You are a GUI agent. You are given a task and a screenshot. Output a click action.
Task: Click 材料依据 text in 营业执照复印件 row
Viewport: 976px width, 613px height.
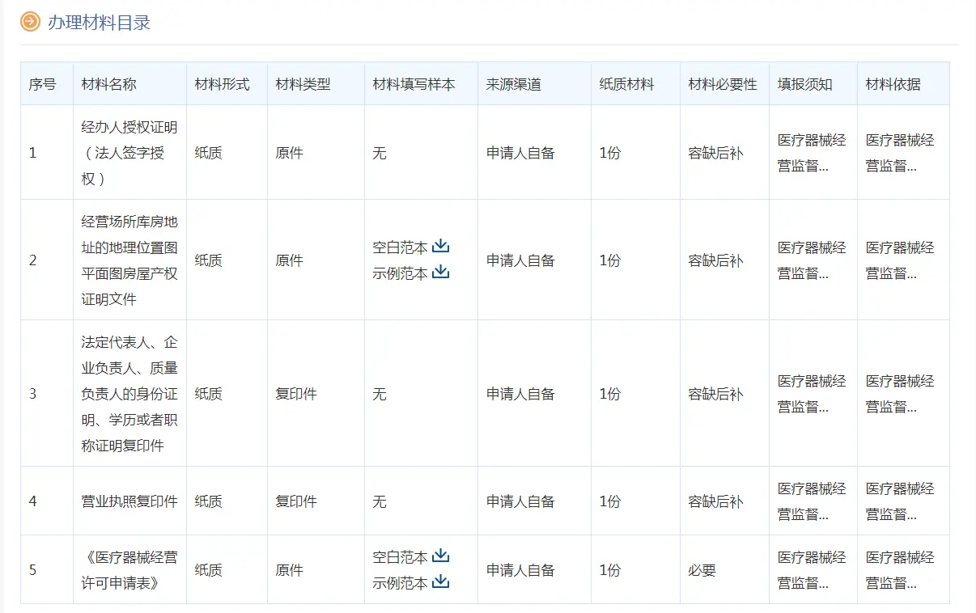click(x=900, y=501)
